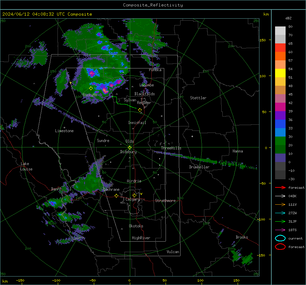Click the red forecast ellipse in the legend
This screenshot has width=306, height=285.
tap(280, 247)
